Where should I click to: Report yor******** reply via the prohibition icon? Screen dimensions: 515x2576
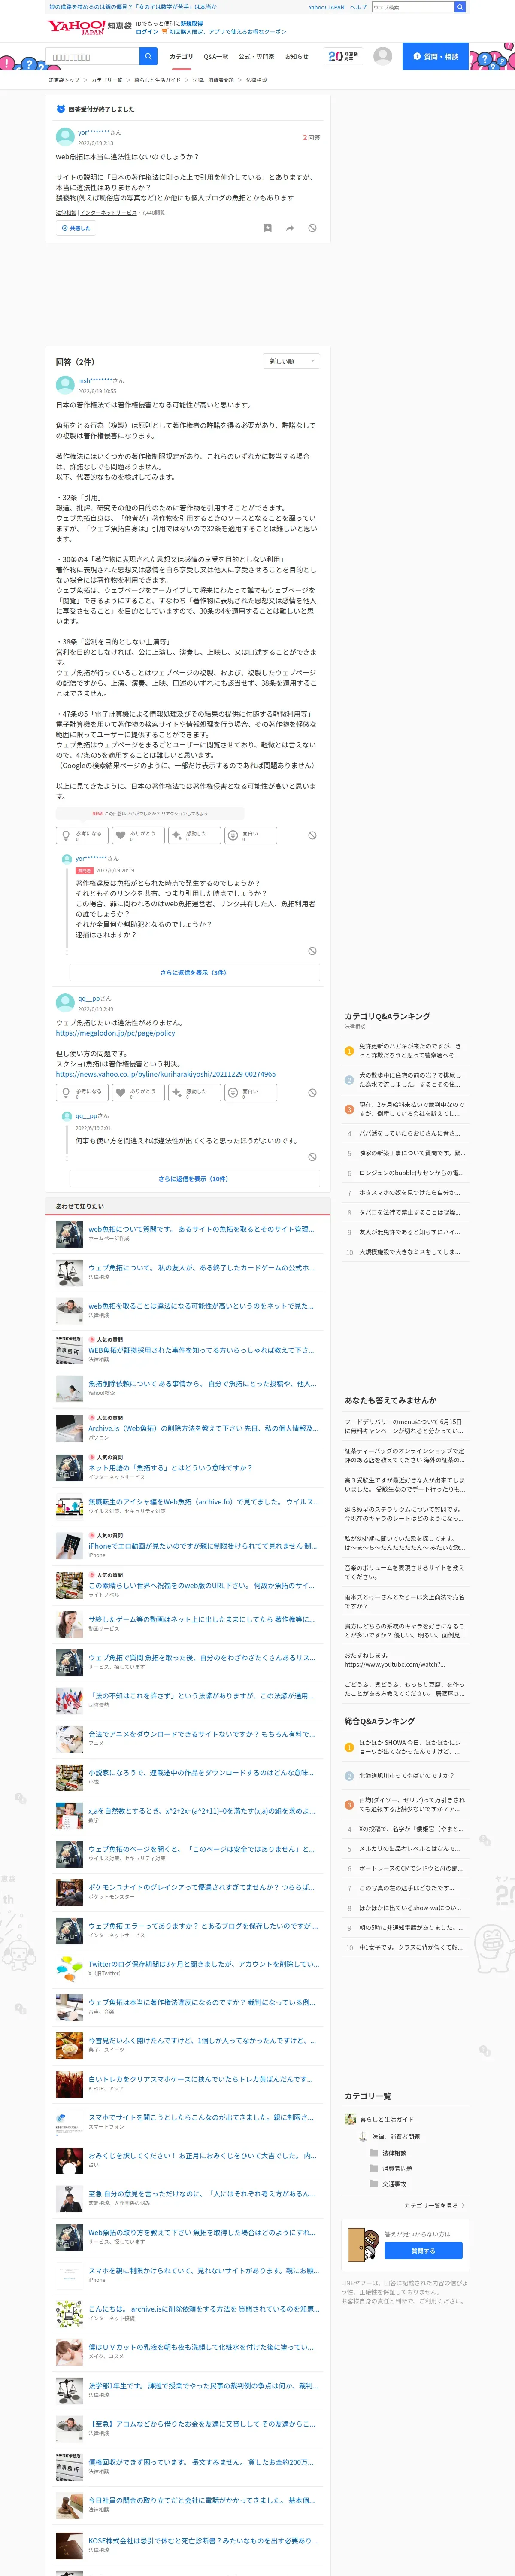point(312,951)
